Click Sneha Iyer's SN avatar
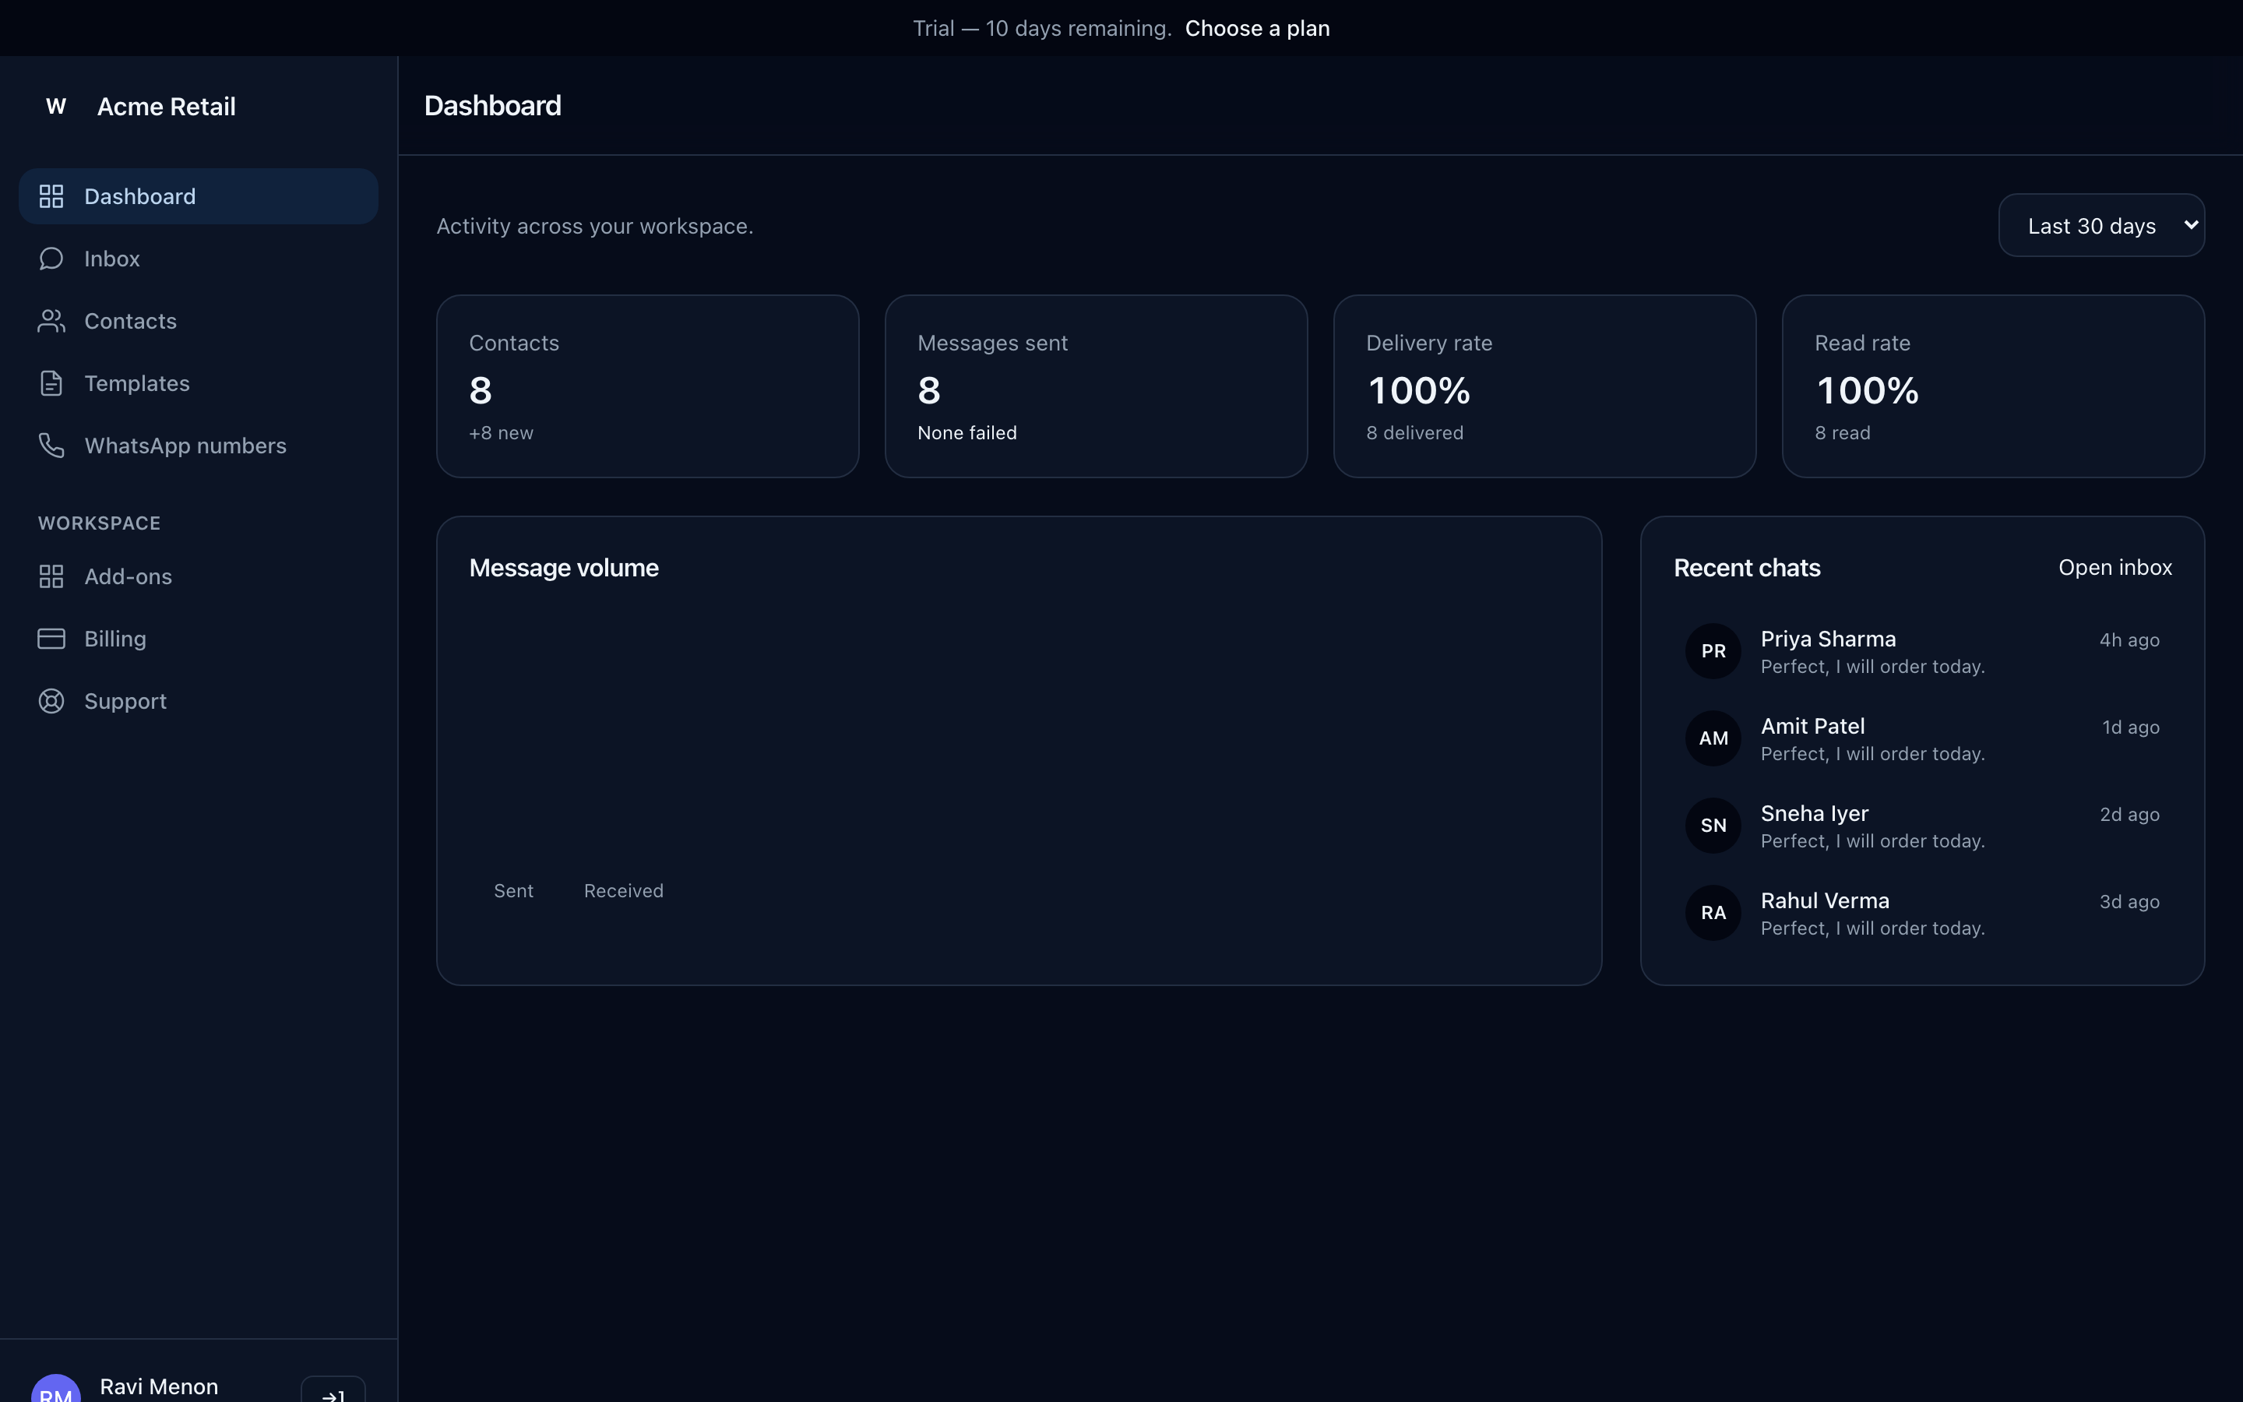The height and width of the screenshot is (1402, 2243). 1713,826
